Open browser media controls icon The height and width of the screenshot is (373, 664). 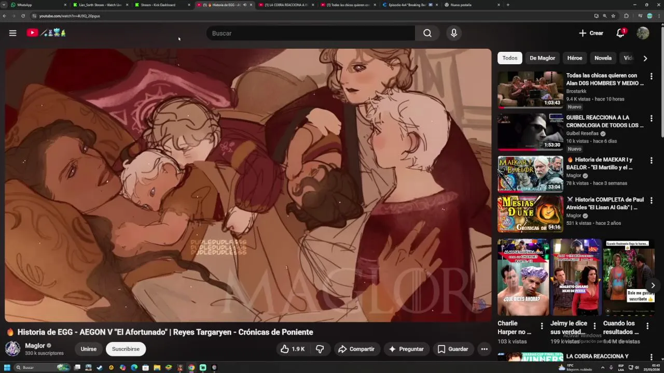click(x=640, y=16)
